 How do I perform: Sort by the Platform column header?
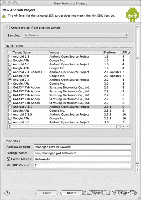[112, 52]
